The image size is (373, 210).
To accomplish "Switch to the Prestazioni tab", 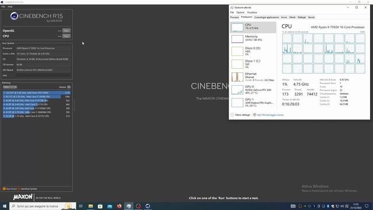I will (x=247, y=17).
